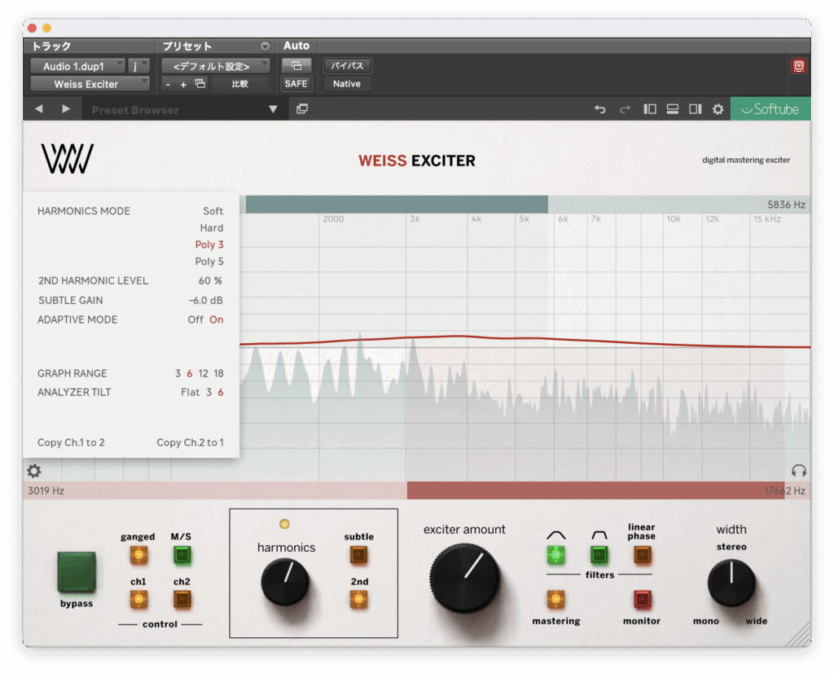834x674 pixels.
Task: Click the window pop-out icon beside Preset Browser
Action: coord(302,109)
